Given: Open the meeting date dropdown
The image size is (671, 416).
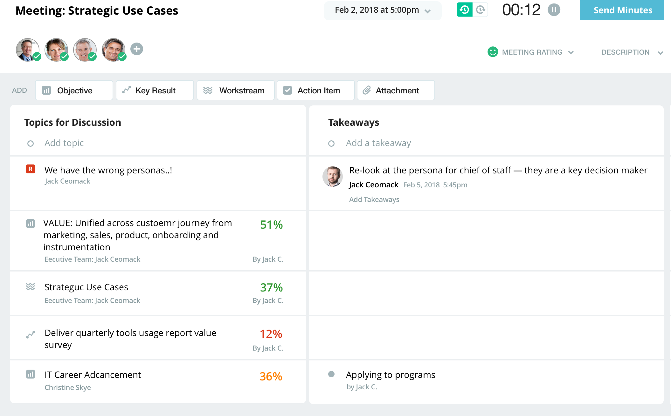Looking at the screenshot, I should 428,10.
